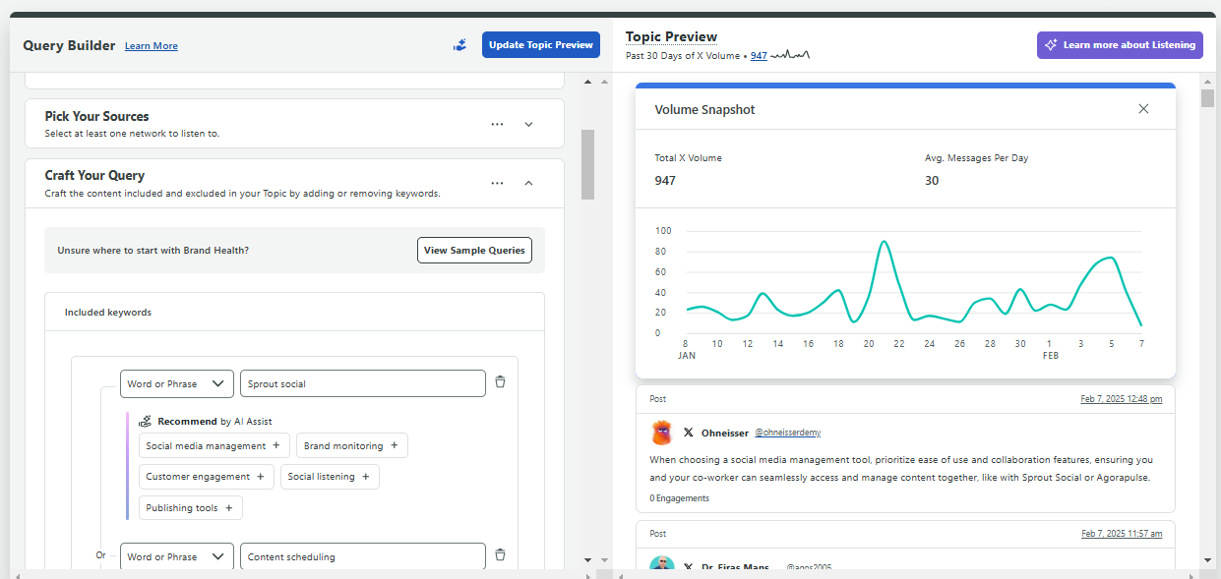This screenshot has height=579, width=1221.
Task: Click the X logo on Ohneisser post
Action: pos(689,433)
